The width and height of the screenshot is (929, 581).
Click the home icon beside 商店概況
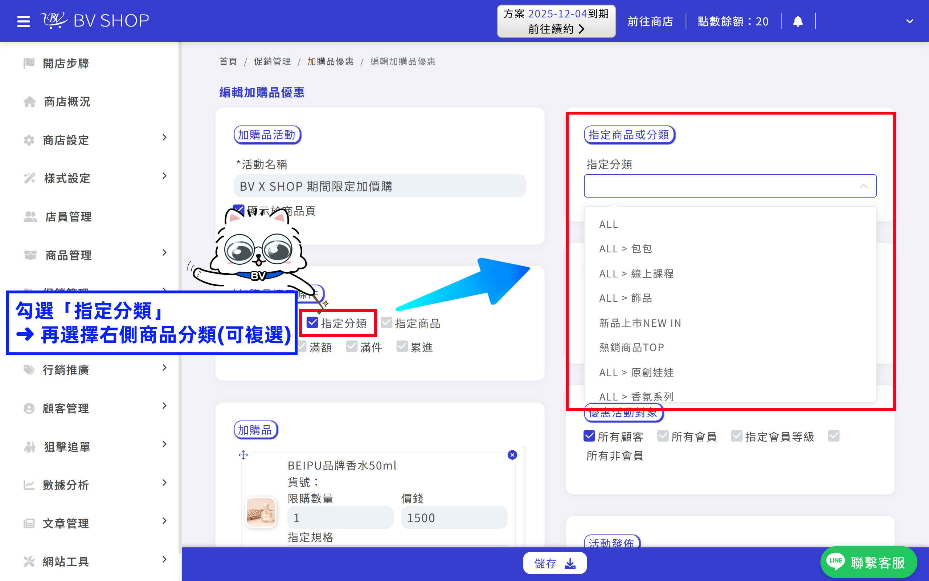pyautogui.click(x=29, y=101)
